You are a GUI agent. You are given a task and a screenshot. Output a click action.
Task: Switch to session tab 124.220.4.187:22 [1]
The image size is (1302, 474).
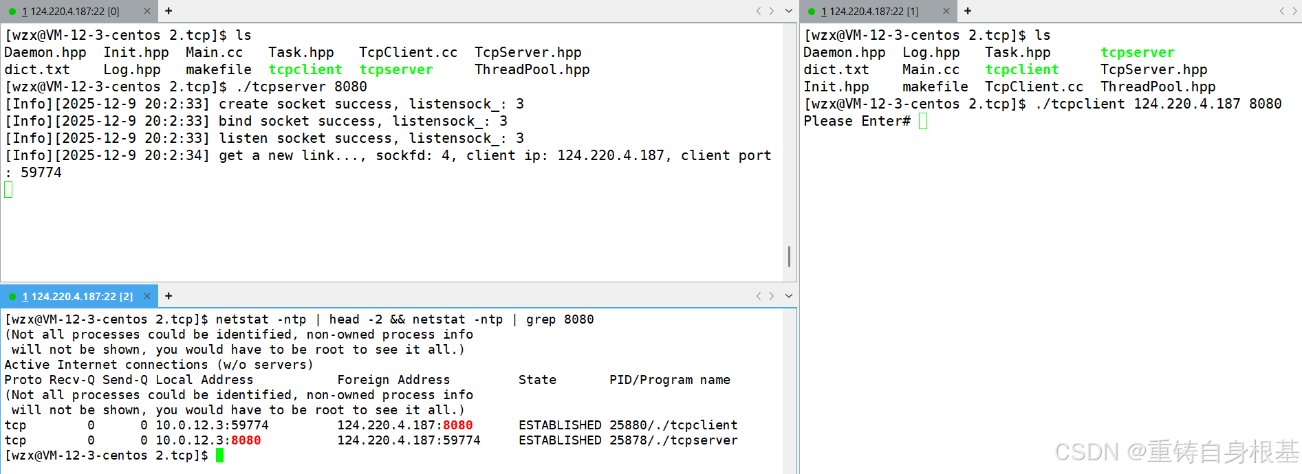coord(870,11)
